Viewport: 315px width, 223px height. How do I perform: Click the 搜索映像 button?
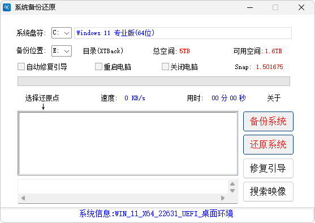(x=268, y=191)
